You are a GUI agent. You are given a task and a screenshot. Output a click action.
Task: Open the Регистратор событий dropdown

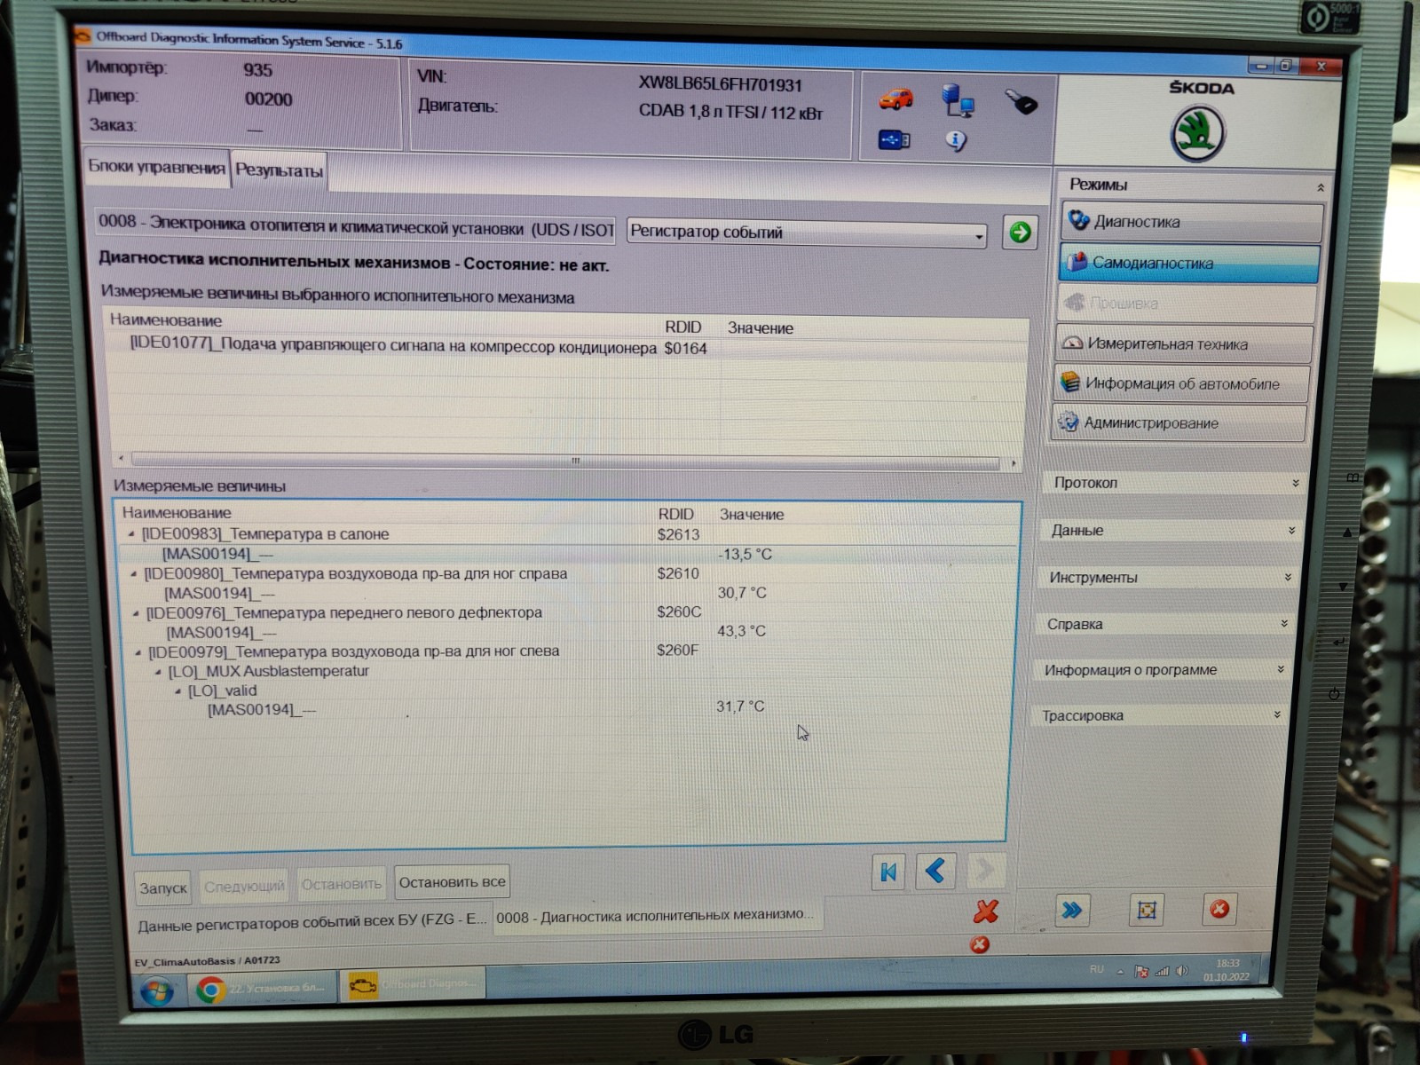pos(807,233)
